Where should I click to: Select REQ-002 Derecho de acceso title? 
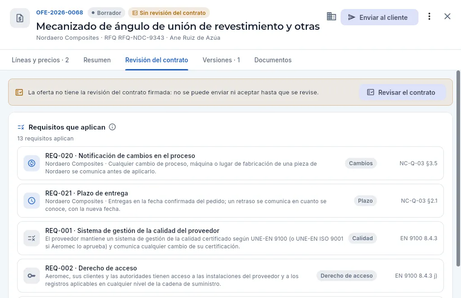click(91, 268)
